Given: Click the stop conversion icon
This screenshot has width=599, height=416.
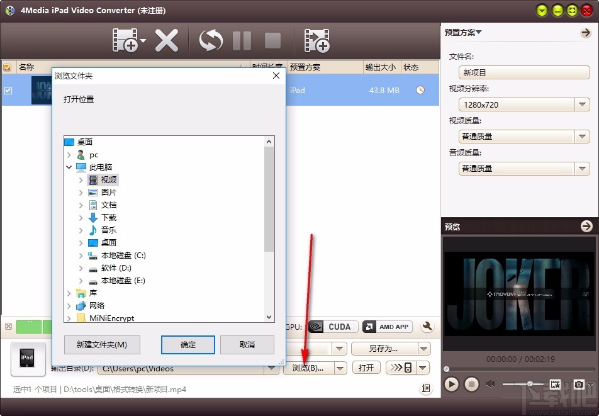Looking at the screenshot, I should pos(272,40).
